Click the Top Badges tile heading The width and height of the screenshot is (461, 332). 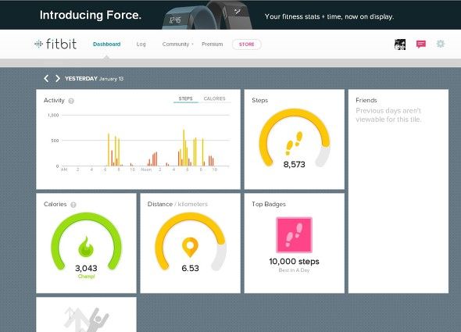point(269,204)
